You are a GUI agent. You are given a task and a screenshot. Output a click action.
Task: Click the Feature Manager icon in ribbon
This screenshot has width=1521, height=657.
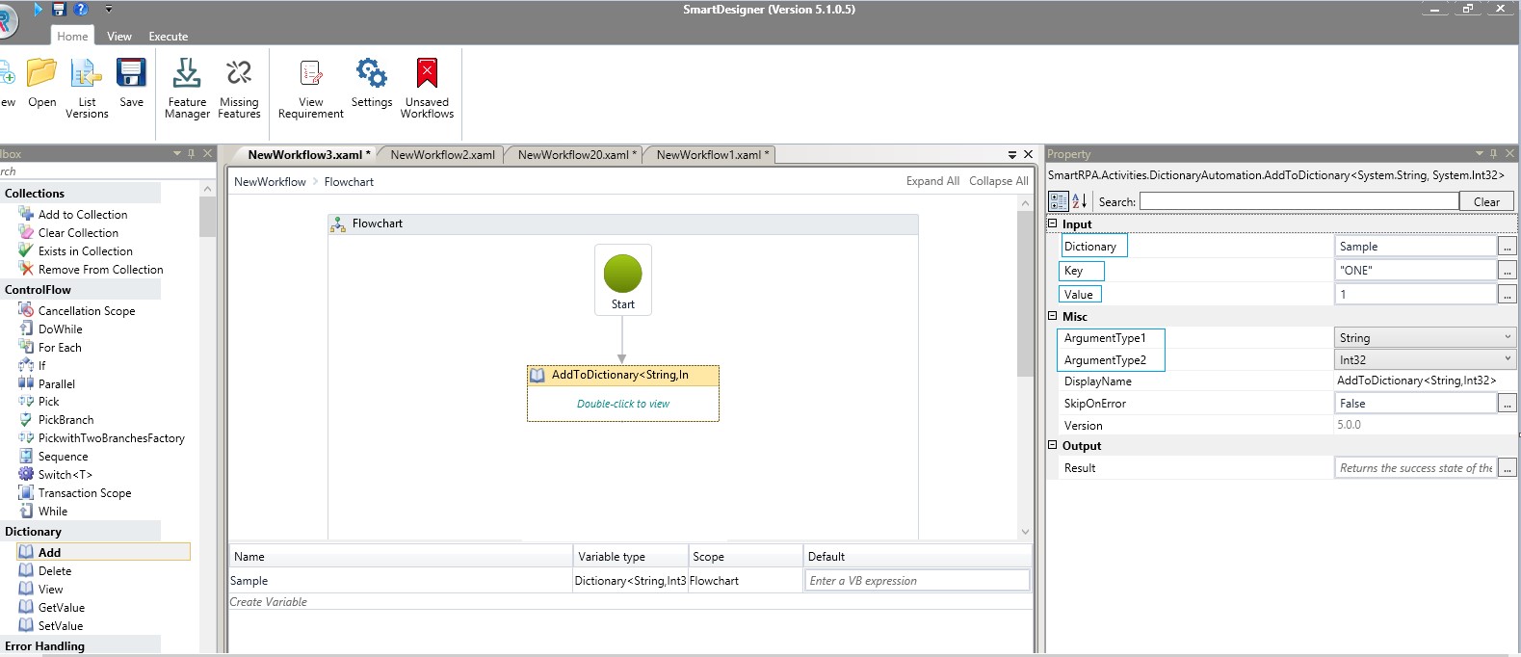click(187, 74)
